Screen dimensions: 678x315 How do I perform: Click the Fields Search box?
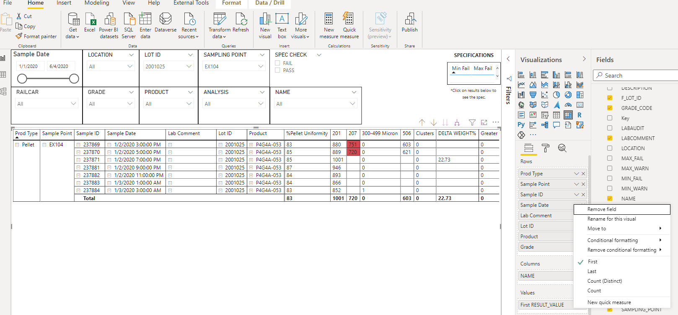tap(636, 75)
